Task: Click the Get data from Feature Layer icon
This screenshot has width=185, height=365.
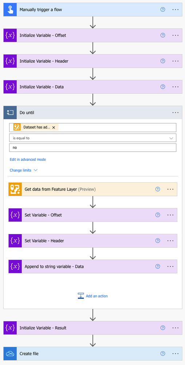Action: [x=15, y=189]
